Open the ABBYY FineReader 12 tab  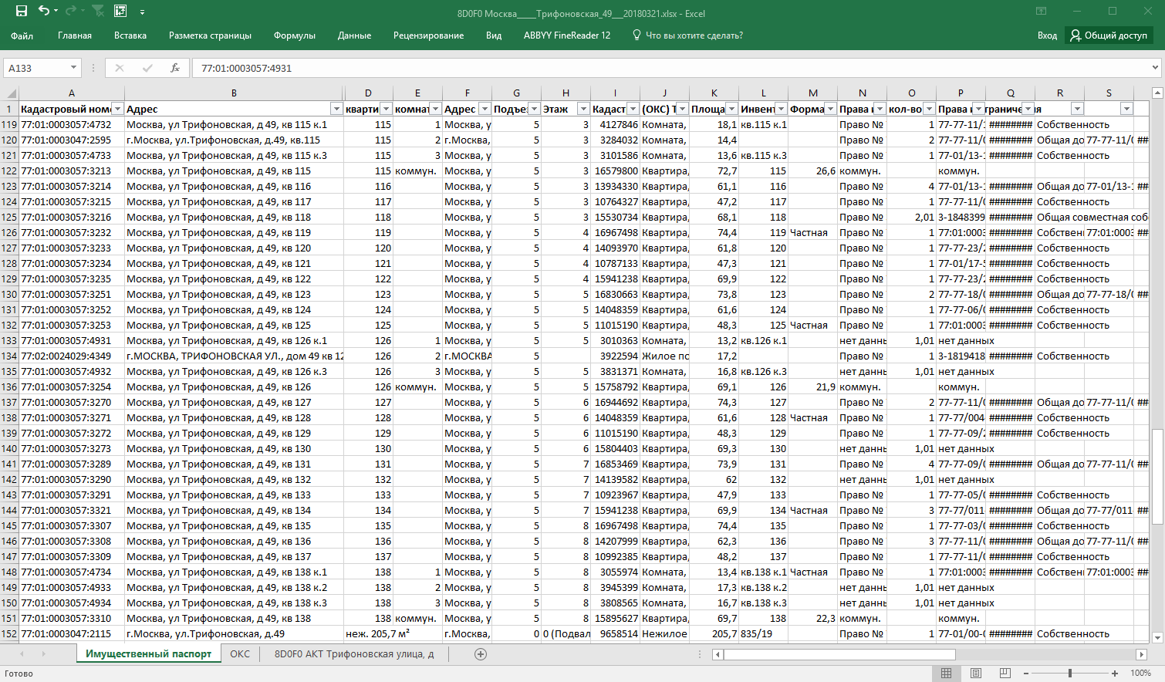[567, 35]
